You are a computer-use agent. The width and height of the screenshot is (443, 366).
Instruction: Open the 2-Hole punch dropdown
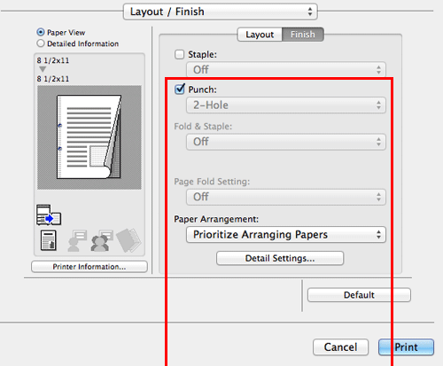(x=286, y=105)
